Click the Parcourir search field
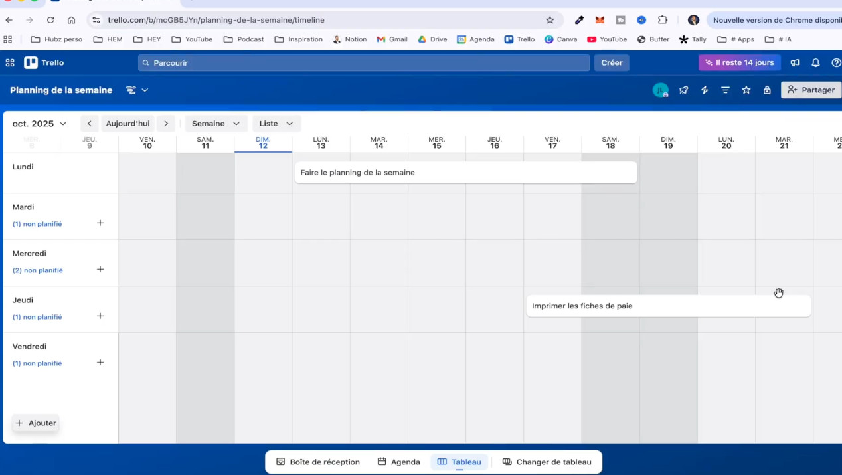This screenshot has width=842, height=475. [363, 62]
